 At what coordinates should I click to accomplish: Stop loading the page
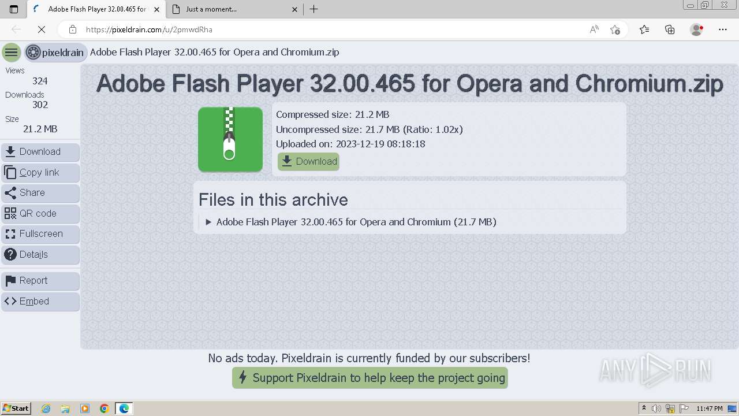point(42,29)
